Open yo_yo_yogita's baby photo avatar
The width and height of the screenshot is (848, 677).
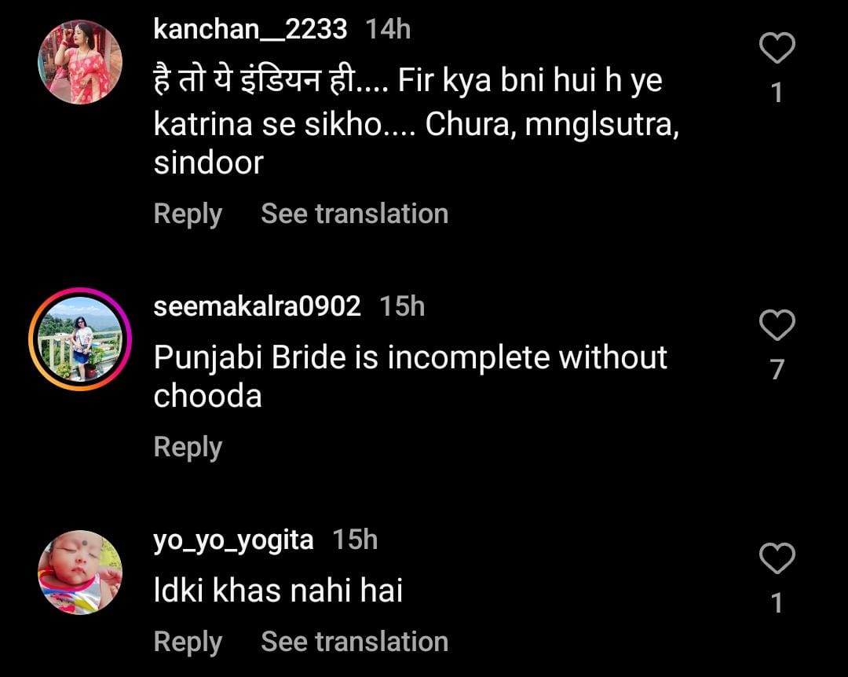80,573
